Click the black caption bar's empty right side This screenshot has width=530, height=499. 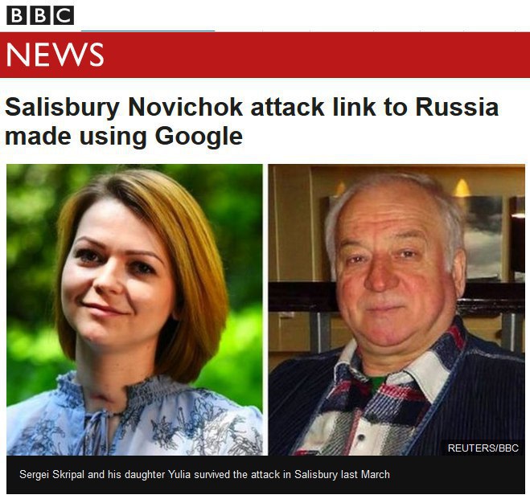(x=456, y=475)
